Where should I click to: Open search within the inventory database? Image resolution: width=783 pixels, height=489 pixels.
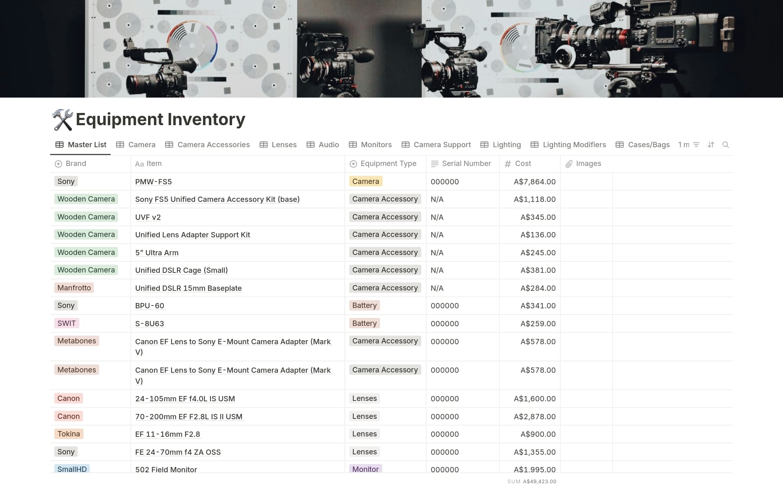[726, 145]
